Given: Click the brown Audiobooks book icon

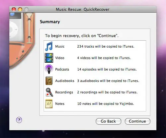Looking at the screenshot, I should (49, 81).
